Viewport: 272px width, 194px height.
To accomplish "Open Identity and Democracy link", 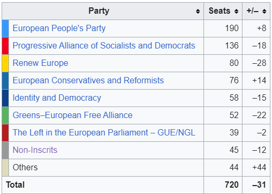I will (57, 98).
